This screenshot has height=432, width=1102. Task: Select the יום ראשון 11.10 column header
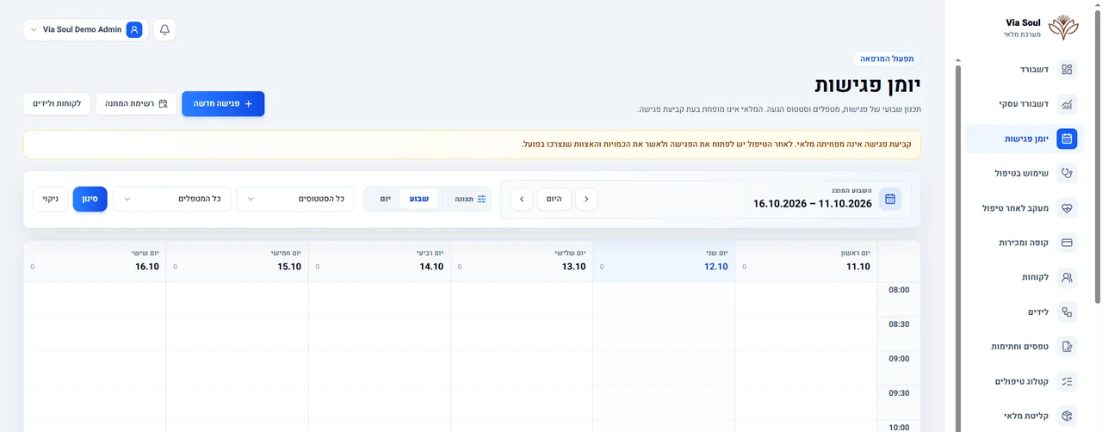click(x=806, y=261)
